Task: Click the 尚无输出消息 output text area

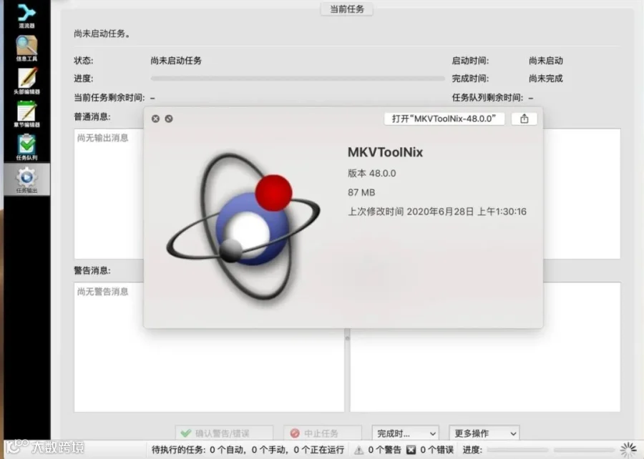Action: (109, 194)
